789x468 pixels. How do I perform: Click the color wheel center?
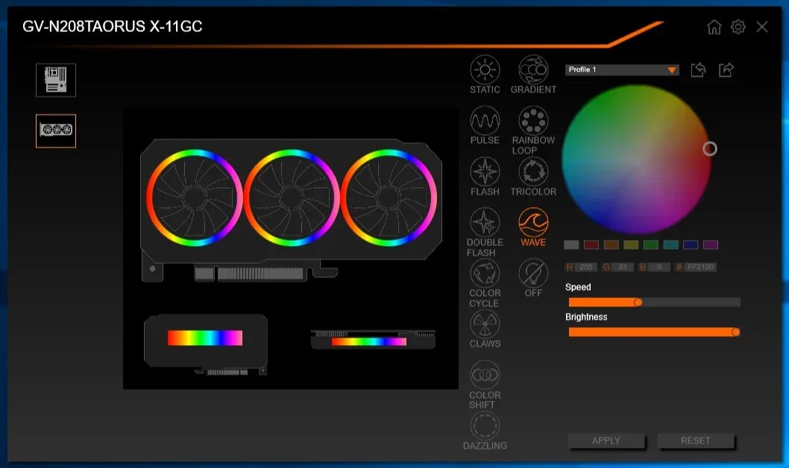pyautogui.click(x=637, y=159)
